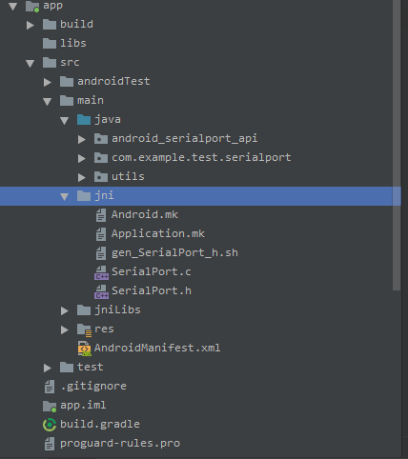The height and width of the screenshot is (459, 408).
Task: Expand the com.example.test.serialport package arrow
Action: coord(82,158)
